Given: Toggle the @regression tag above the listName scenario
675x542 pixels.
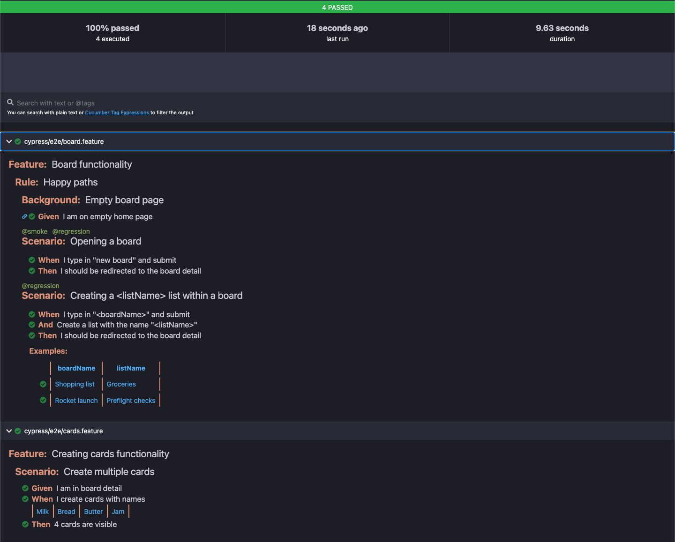Looking at the screenshot, I should tap(40, 285).
